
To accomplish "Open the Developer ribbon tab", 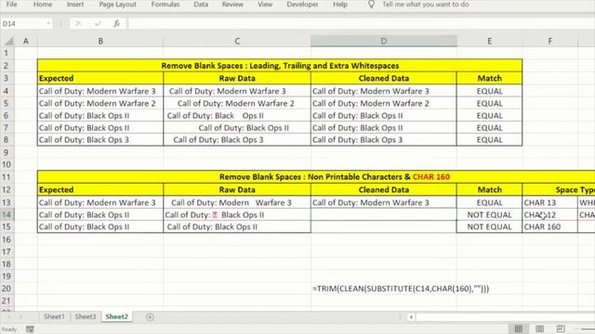I will [x=302, y=5].
